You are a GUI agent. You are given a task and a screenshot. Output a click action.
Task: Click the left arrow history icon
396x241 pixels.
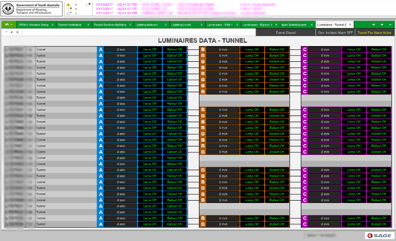12,32
